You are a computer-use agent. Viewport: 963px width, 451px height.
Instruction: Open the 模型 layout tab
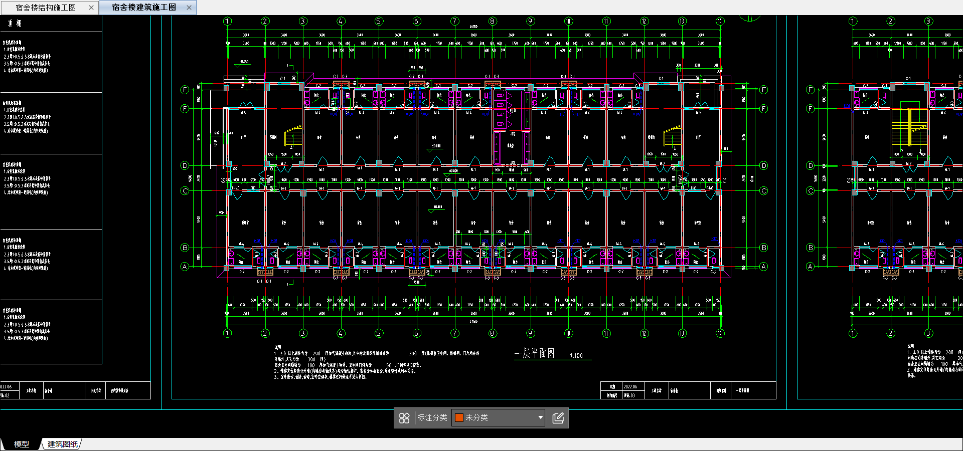(21, 444)
